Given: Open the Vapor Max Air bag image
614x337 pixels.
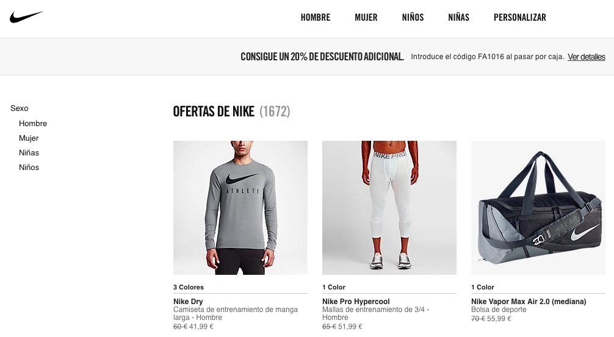Looking at the screenshot, I should [x=538, y=208].
